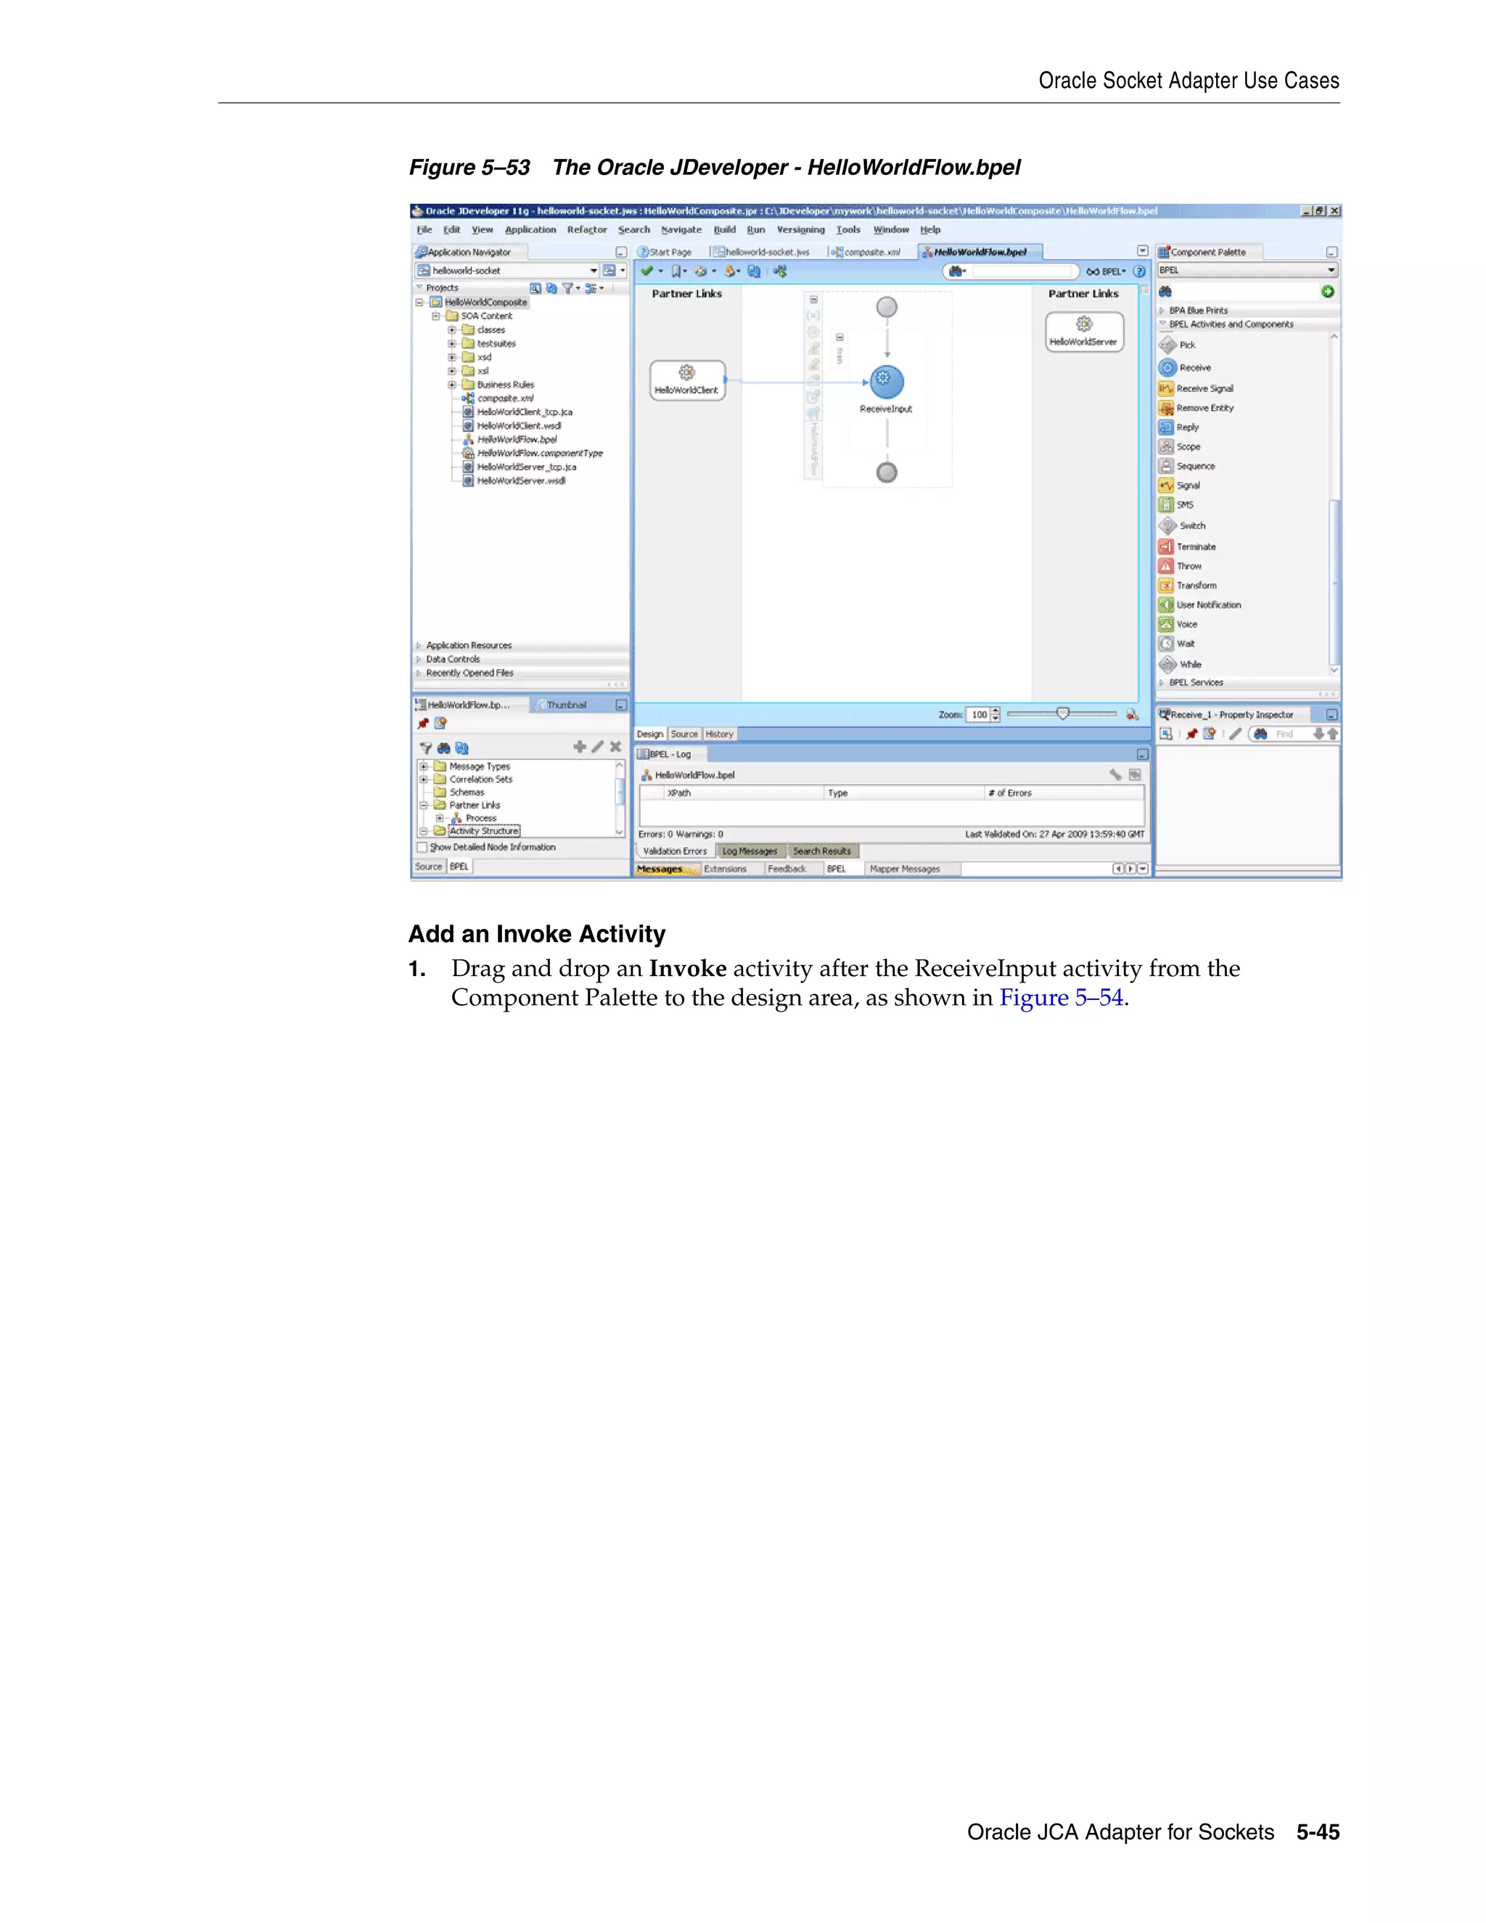Choose the User Notification activity icon
The height and width of the screenshot is (1923, 1486).
[1167, 605]
